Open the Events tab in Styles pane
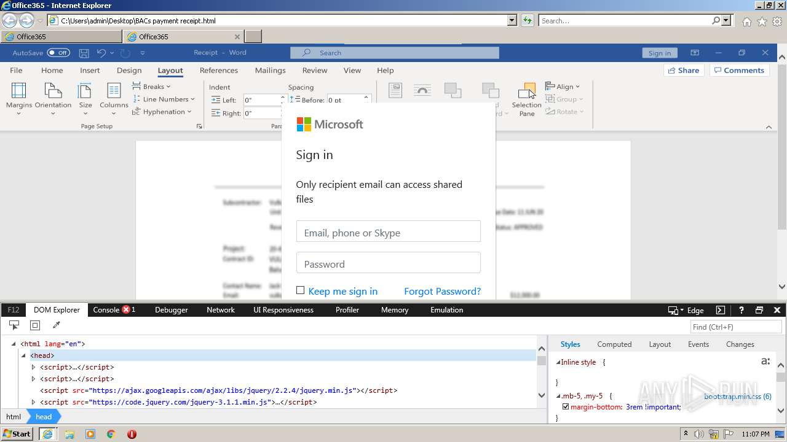787x442 pixels. point(698,344)
